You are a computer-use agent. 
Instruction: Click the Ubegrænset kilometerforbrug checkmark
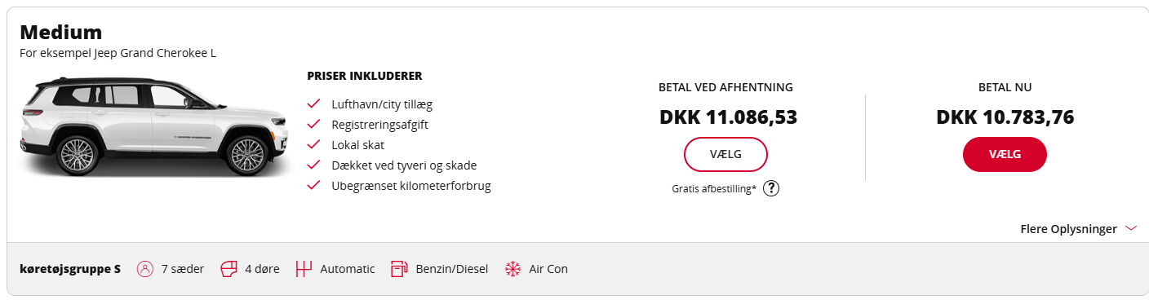tap(313, 186)
